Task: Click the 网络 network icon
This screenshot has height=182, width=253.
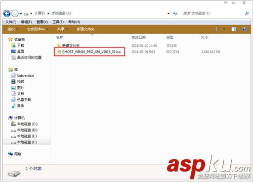Action: [11, 154]
